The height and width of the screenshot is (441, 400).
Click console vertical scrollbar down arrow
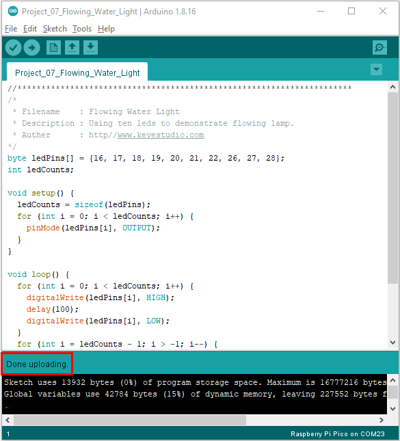click(x=393, y=409)
